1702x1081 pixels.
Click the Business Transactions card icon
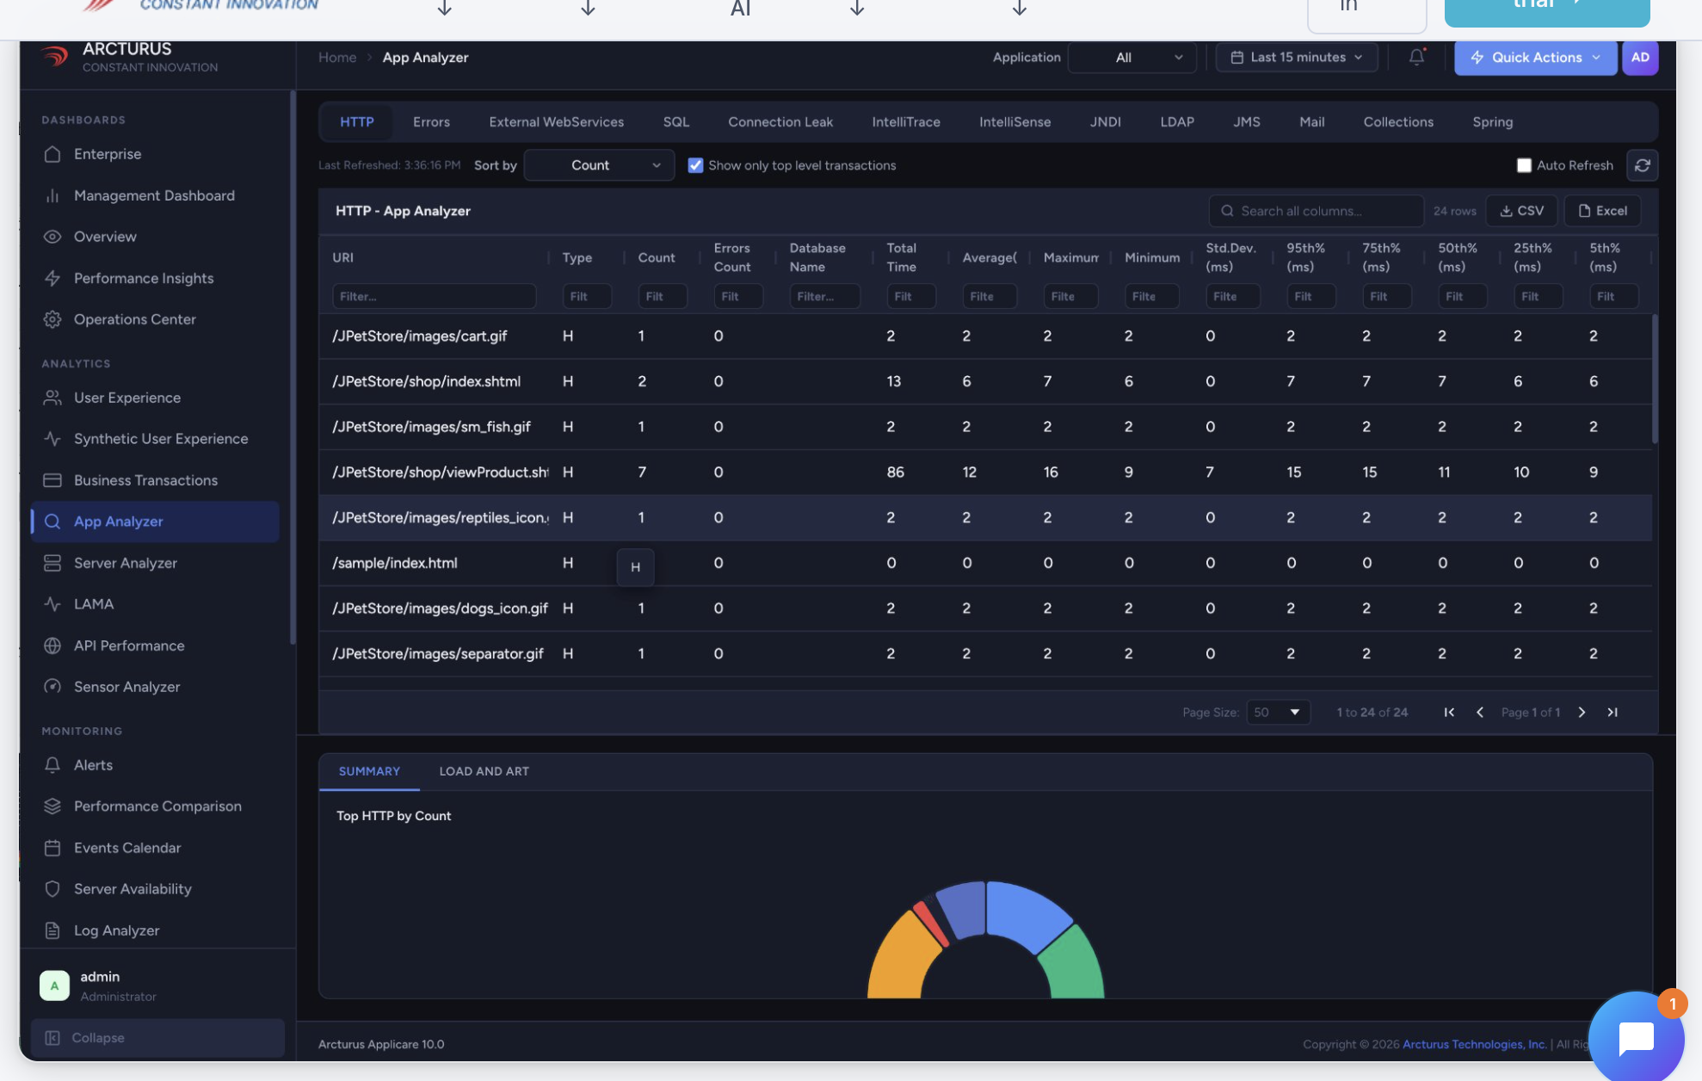click(52, 480)
